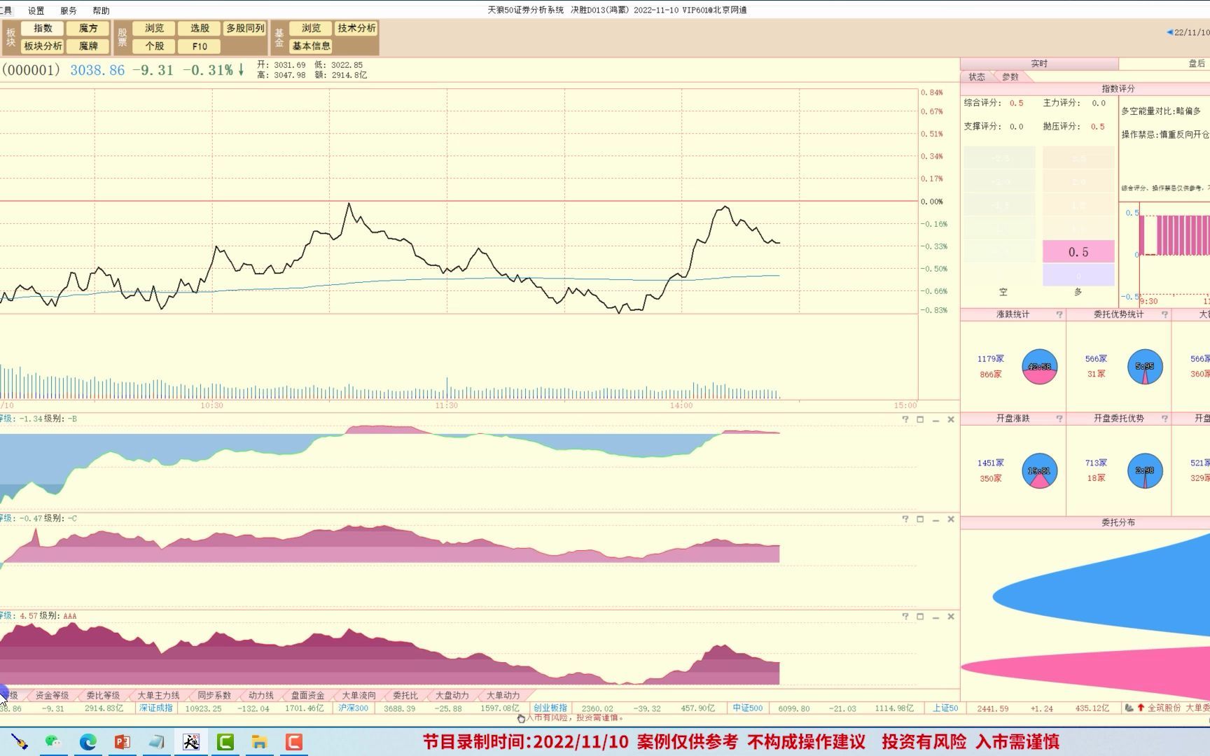Show help for 开盘涨跌 panel
Viewport: 1210px width, 756px height.
(x=1059, y=419)
